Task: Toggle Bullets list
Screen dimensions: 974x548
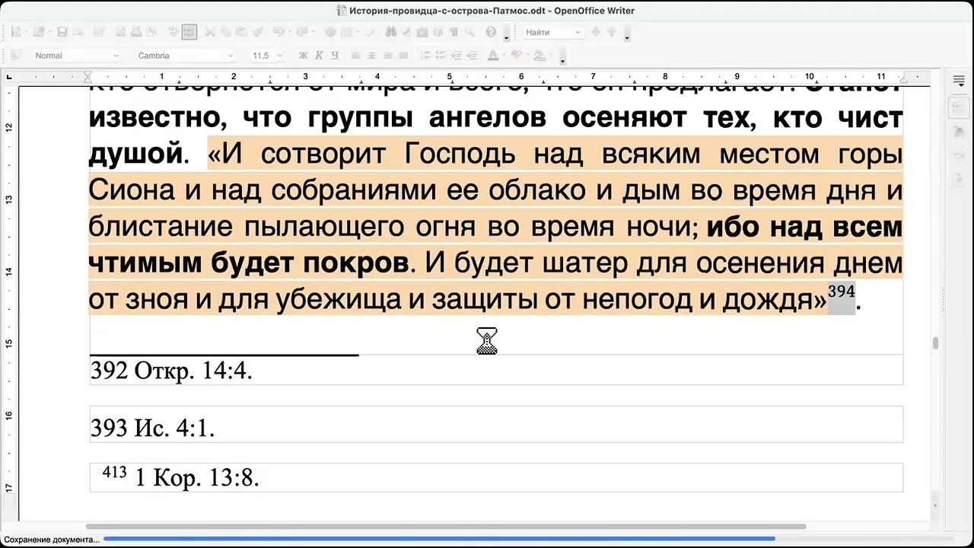Action: pos(441,55)
